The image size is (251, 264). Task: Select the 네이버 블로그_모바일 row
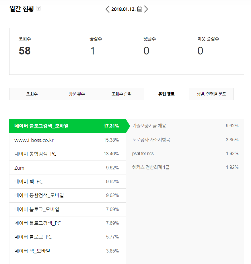coord(67,210)
